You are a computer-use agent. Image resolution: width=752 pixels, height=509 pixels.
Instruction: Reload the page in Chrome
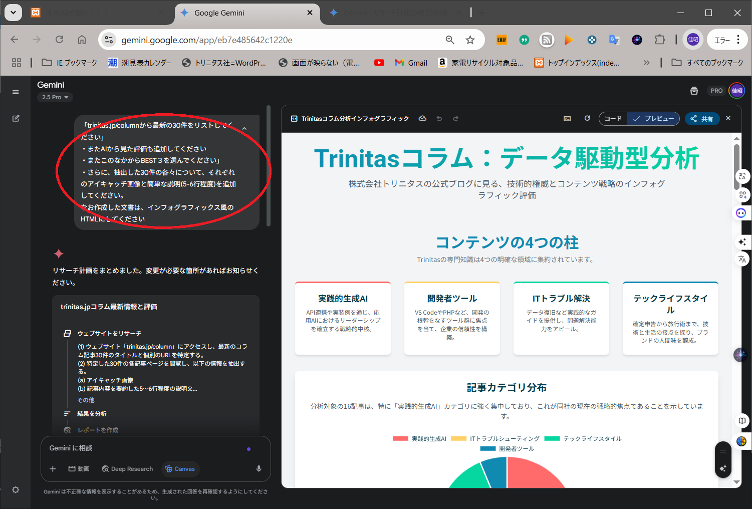pos(59,40)
